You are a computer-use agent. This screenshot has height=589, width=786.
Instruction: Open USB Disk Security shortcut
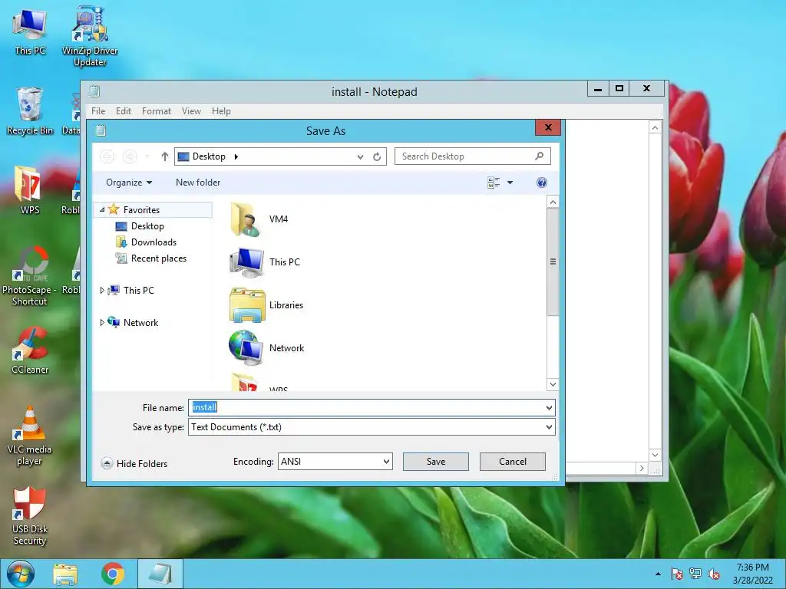[30, 516]
